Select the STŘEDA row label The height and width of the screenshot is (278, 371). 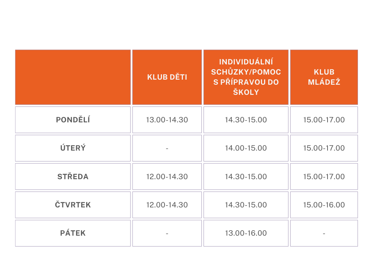coord(73,177)
